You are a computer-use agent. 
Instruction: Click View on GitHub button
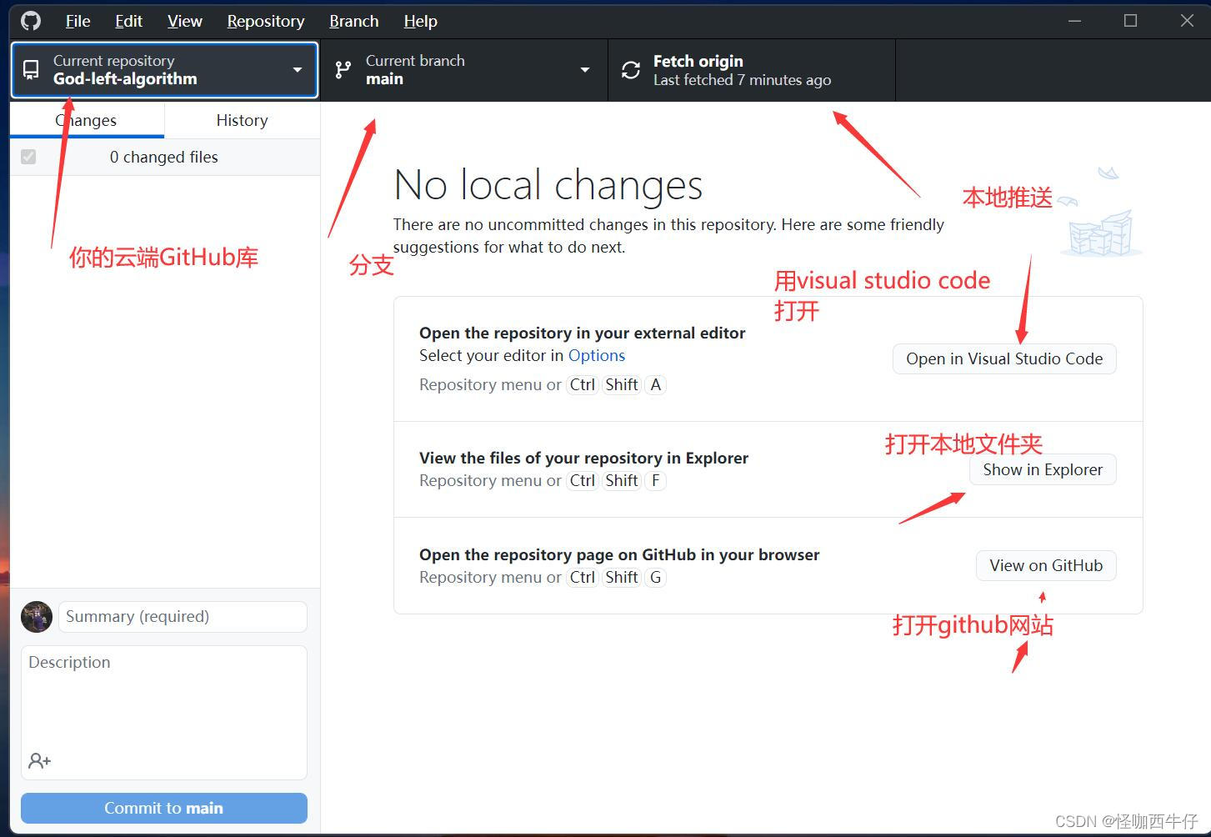(x=1046, y=565)
